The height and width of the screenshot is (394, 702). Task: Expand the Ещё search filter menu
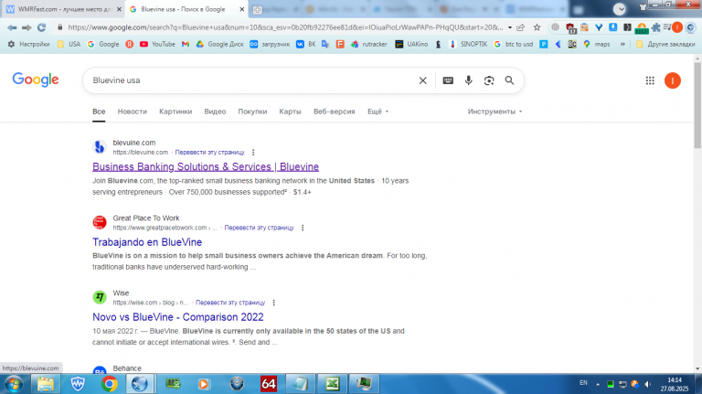click(x=378, y=112)
